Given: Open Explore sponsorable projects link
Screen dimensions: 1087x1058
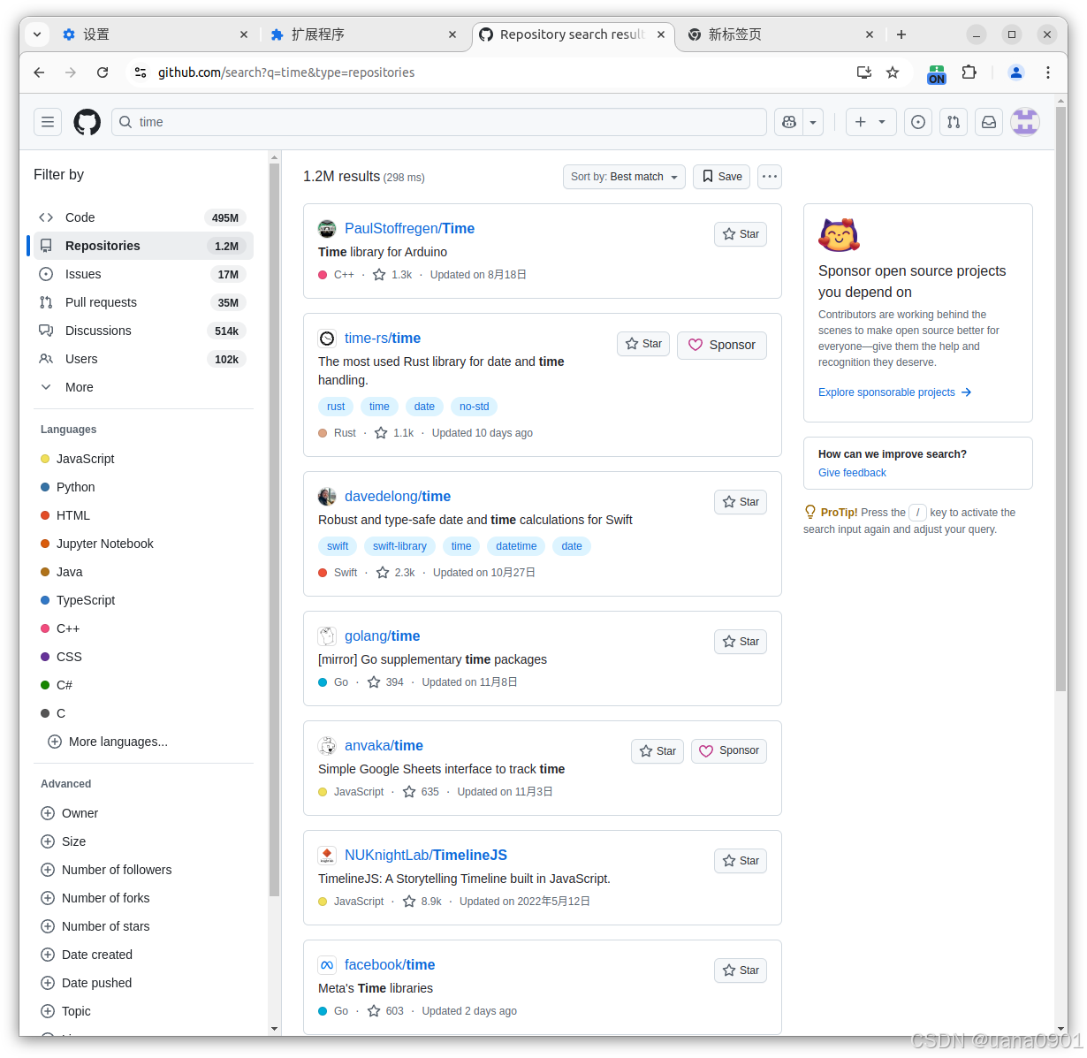Looking at the screenshot, I should click(895, 392).
